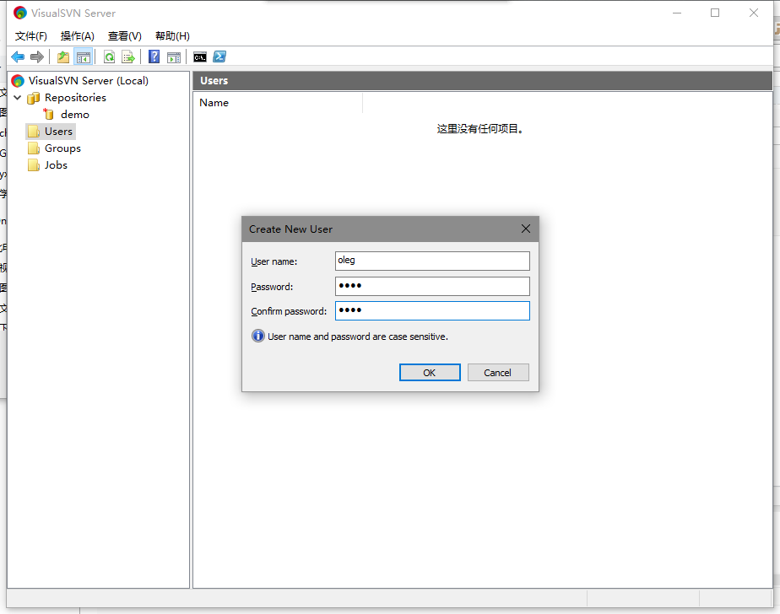Select the Jobs tree item

pos(56,165)
